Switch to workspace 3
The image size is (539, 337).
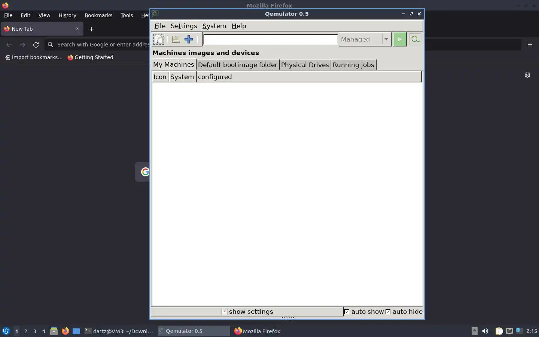tap(35, 331)
